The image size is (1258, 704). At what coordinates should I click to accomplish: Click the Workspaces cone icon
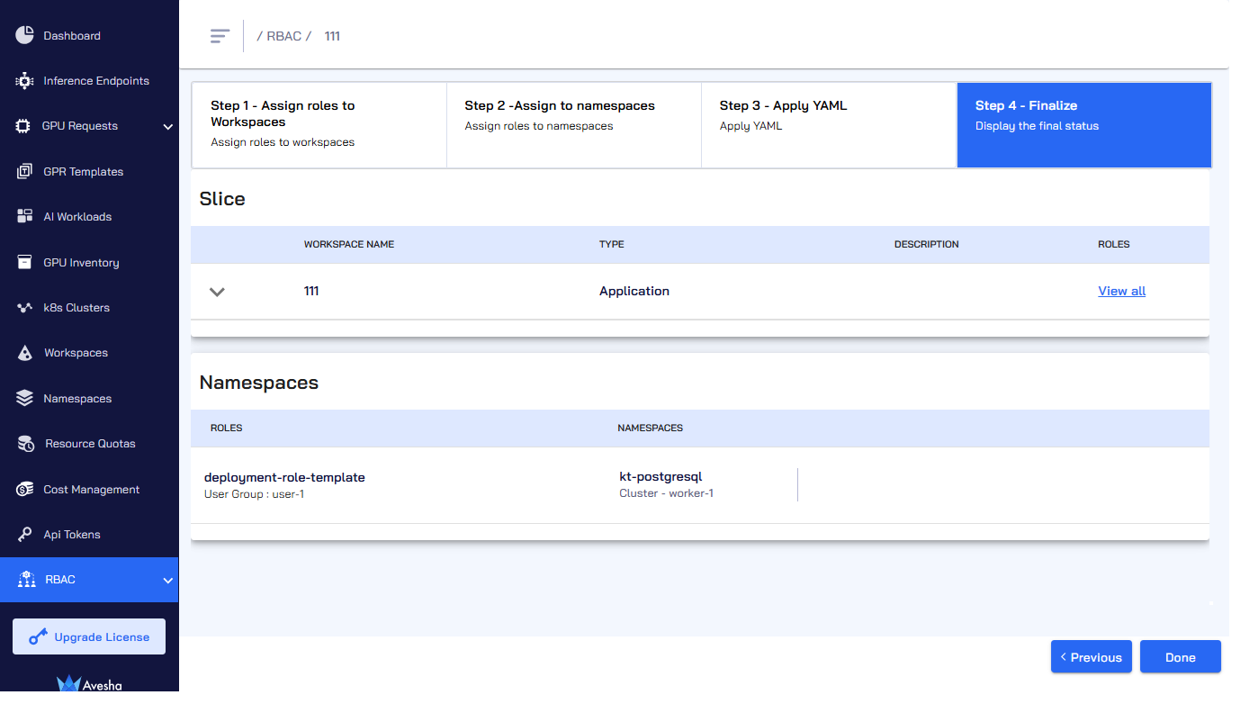[x=25, y=353]
